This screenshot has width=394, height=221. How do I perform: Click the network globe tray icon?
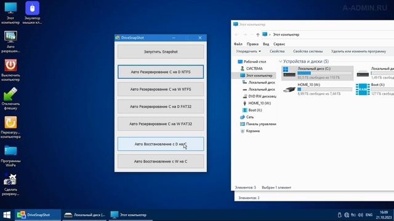coord(347,215)
